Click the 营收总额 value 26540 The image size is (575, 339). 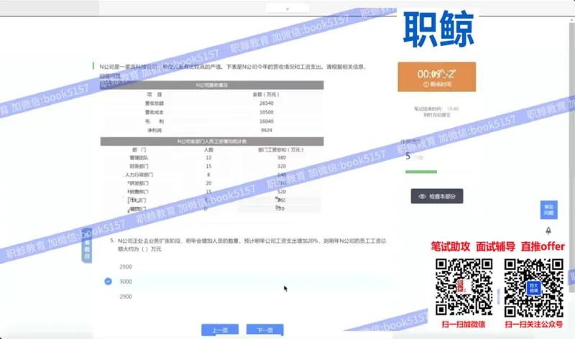[x=266, y=103]
